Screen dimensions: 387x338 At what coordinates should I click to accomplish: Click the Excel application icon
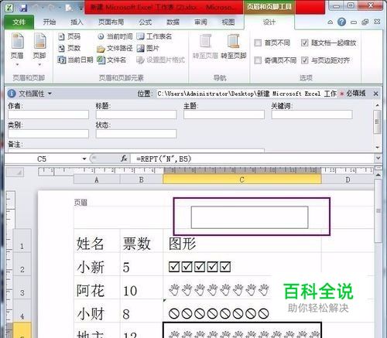click(x=9, y=8)
